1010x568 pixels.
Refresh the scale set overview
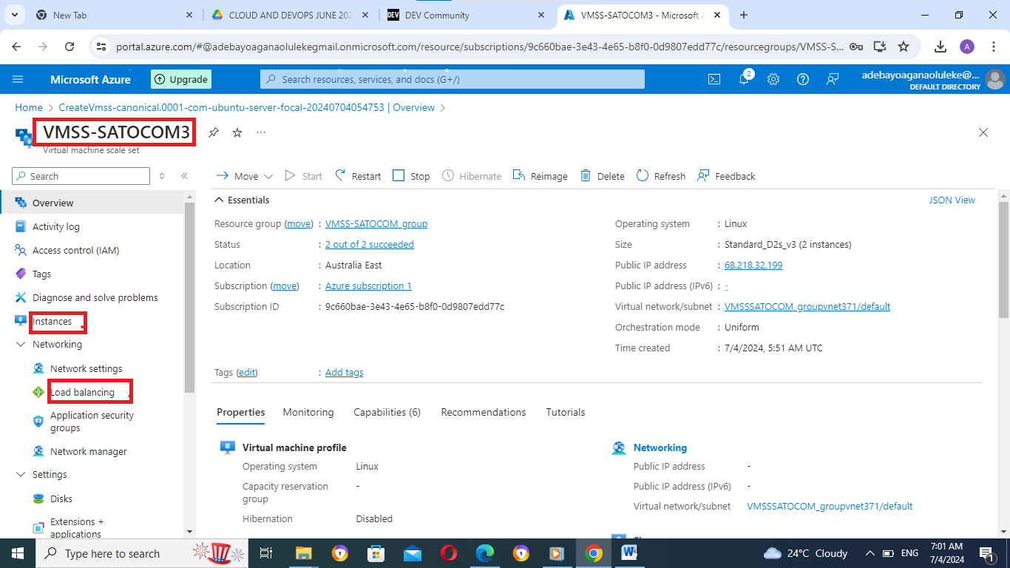(661, 176)
